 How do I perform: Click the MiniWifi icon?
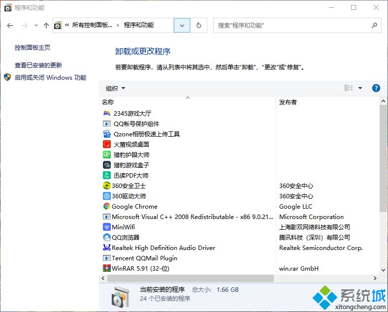pyautogui.click(x=107, y=227)
